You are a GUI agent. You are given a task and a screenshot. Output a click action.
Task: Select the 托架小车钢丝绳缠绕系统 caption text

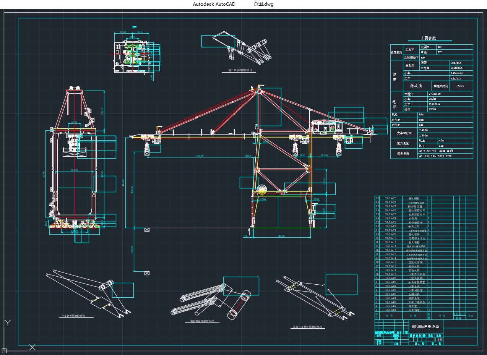pyautogui.click(x=308, y=327)
